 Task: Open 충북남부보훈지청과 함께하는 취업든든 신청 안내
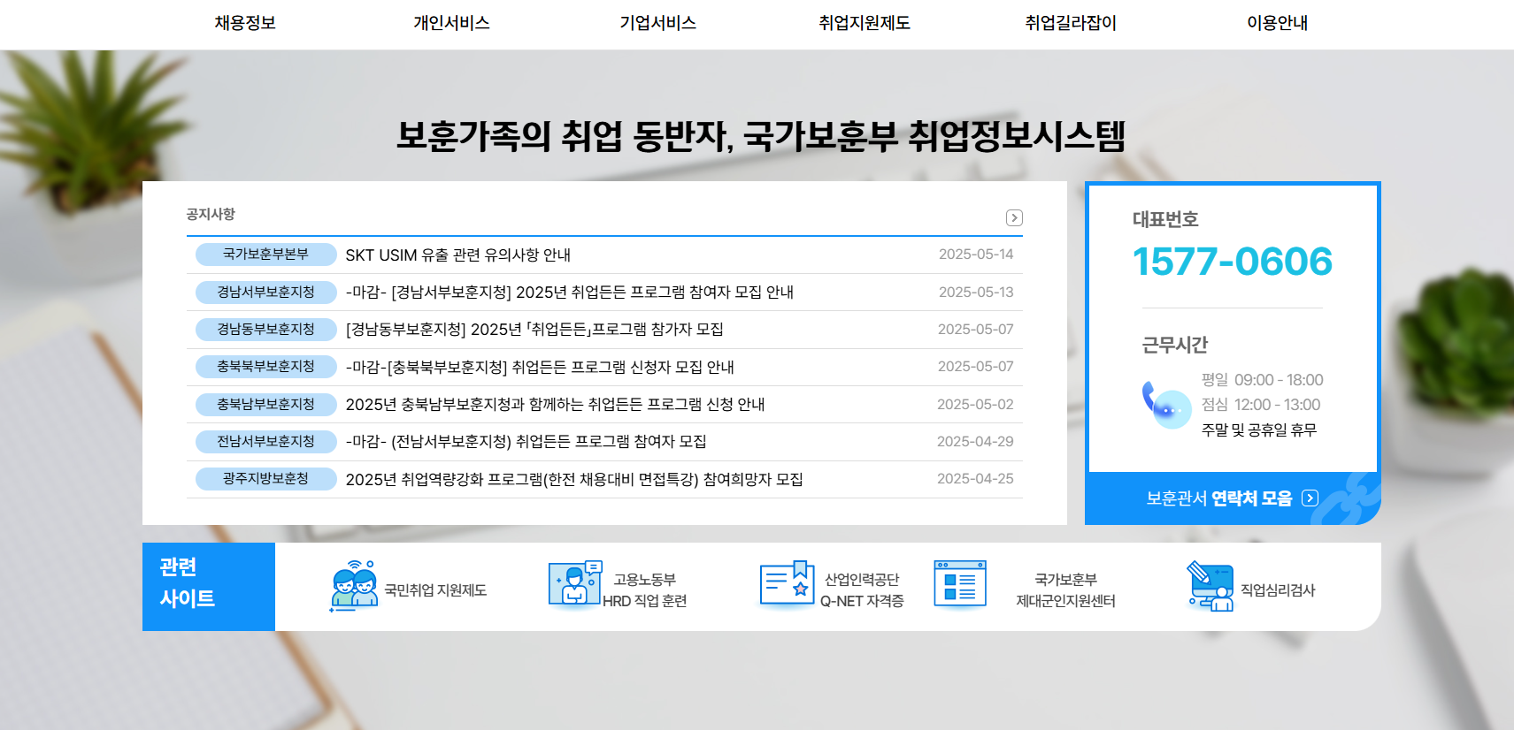click(x=555, y=404)
